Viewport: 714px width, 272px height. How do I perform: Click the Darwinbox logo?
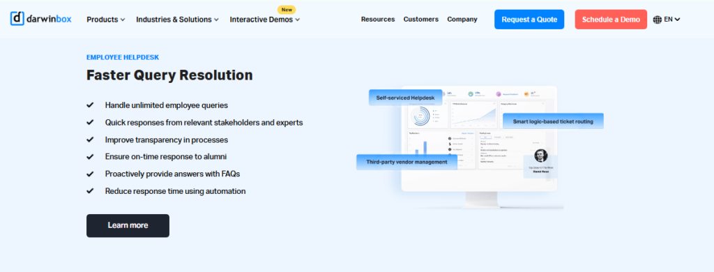41,19
